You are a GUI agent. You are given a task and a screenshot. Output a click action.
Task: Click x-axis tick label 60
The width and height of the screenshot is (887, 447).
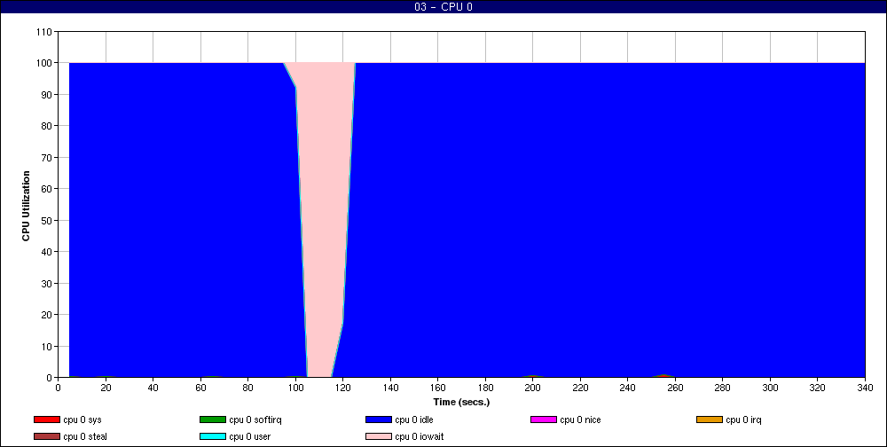point(200,388)
